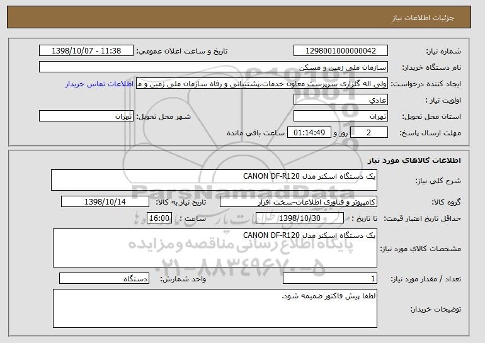This screenshot has height=343, width=485.
Task: Click the label واحد شمارش
Action: 183,279
